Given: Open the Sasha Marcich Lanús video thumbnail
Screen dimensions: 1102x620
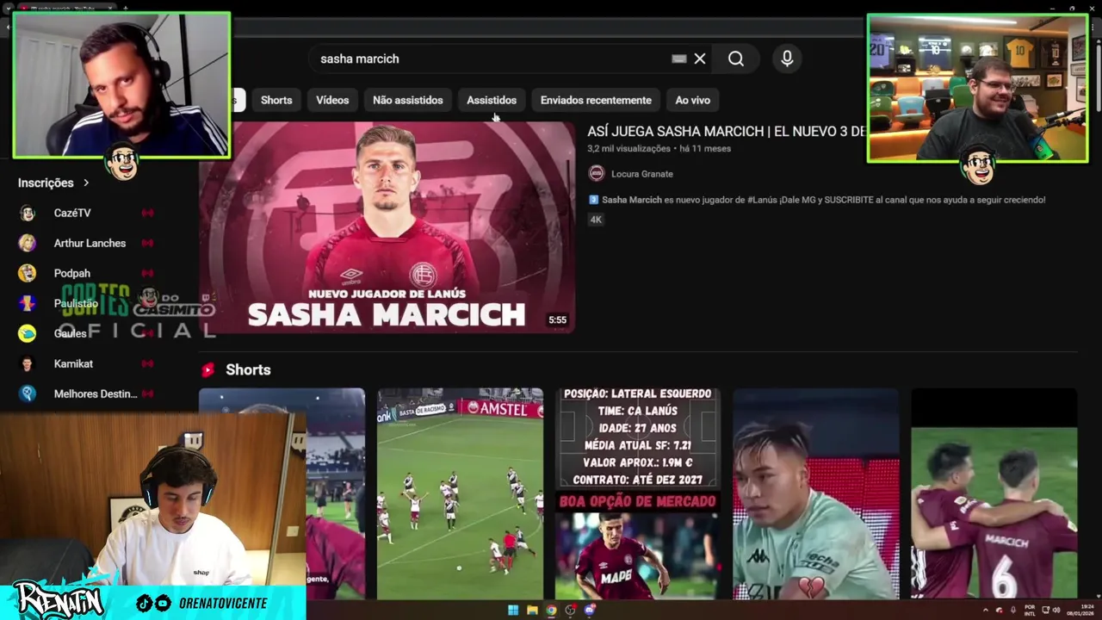Looking at the screenshot, I should [387, 227].
